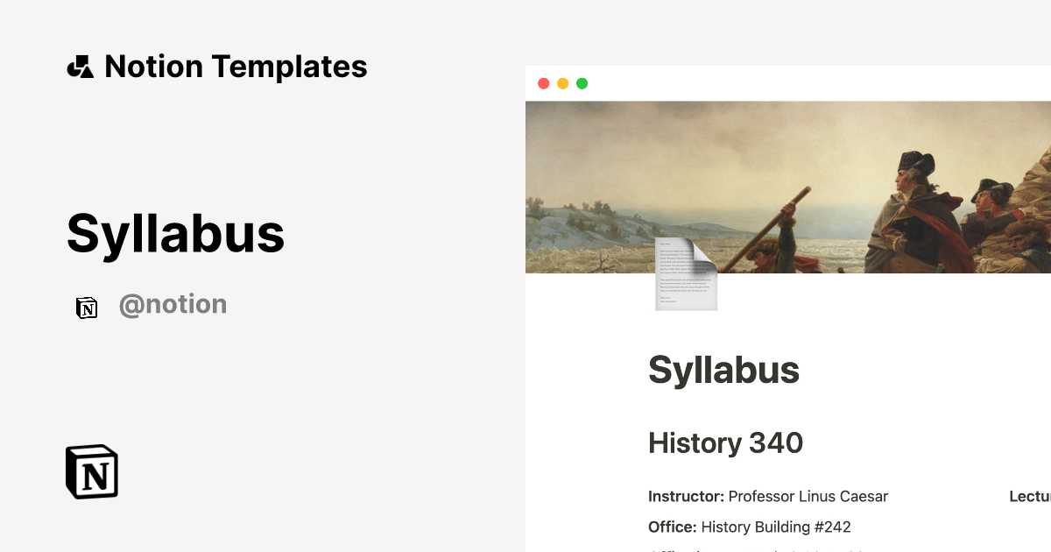
Task: Click the small Notion page icon beside @notion
Action: [87, 308]
